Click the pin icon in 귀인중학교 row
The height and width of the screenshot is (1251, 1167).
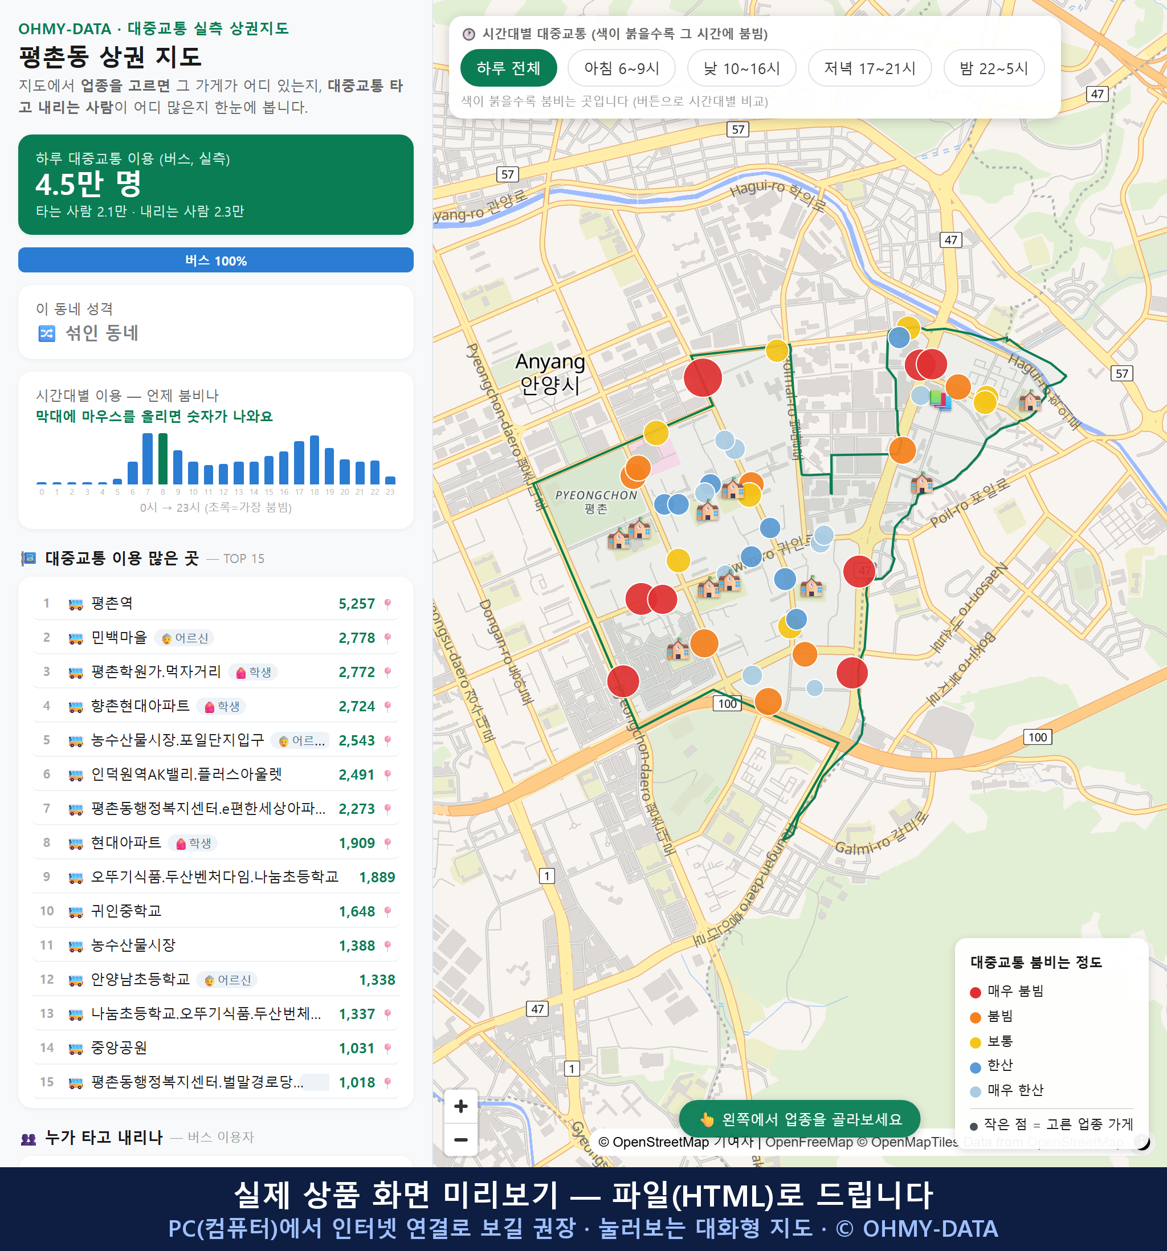[x=387, y=912]
